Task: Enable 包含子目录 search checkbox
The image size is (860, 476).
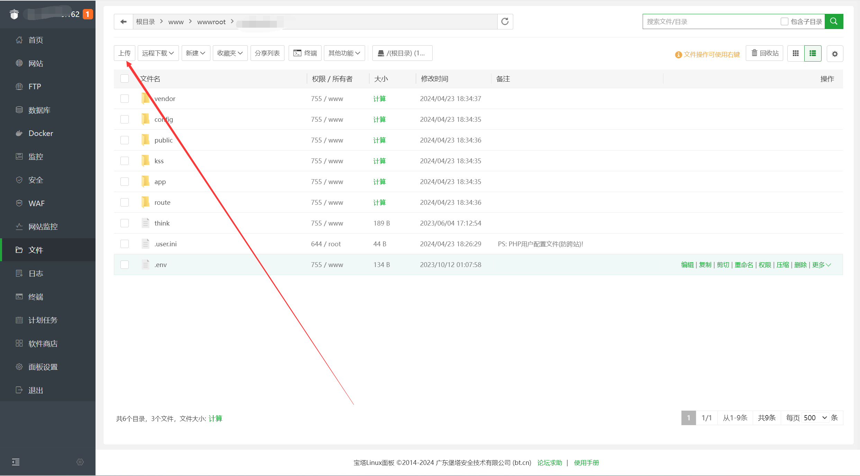Action: [785, 21]
